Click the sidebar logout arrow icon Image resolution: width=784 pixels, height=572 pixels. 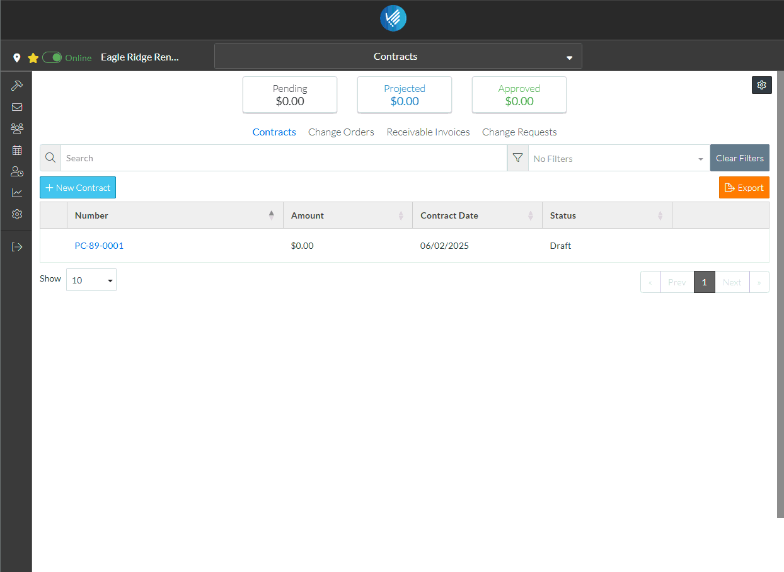coord(17,247)
